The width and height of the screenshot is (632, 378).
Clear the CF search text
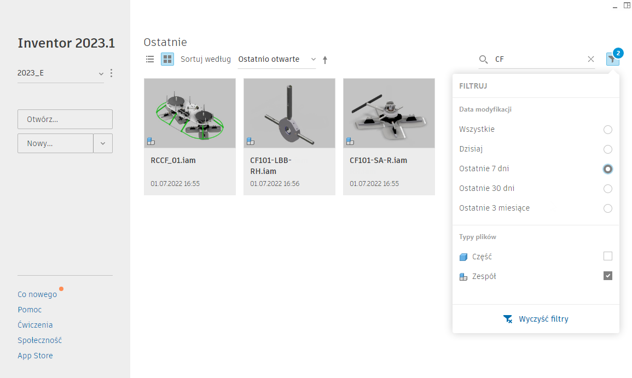coord(591,59)
